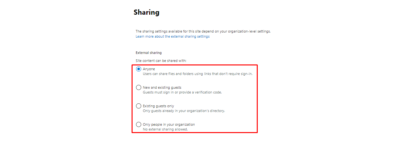Click the "Anyone" option label text
This screenshot has width=397, height=142.
tap(149, 69)
